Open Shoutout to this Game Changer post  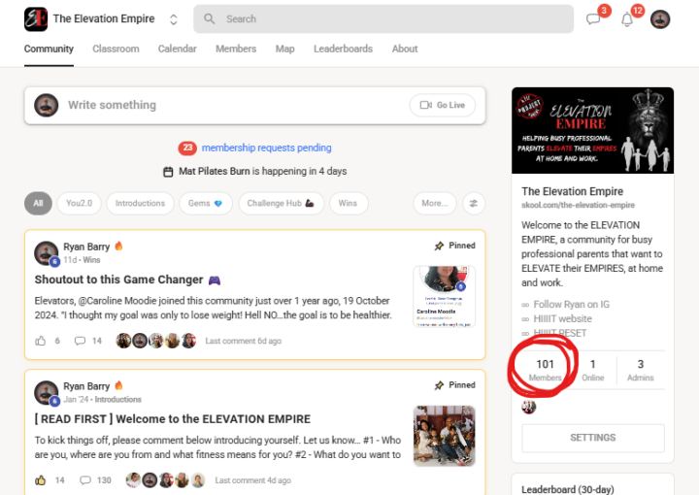[119, 280]
